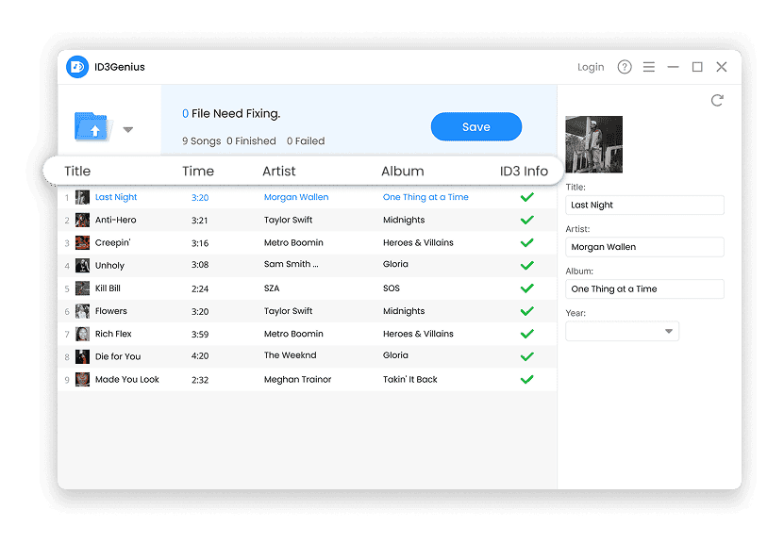784x543 pixels.
Task: Select the song titled Die for You
Action: (118, 356)
